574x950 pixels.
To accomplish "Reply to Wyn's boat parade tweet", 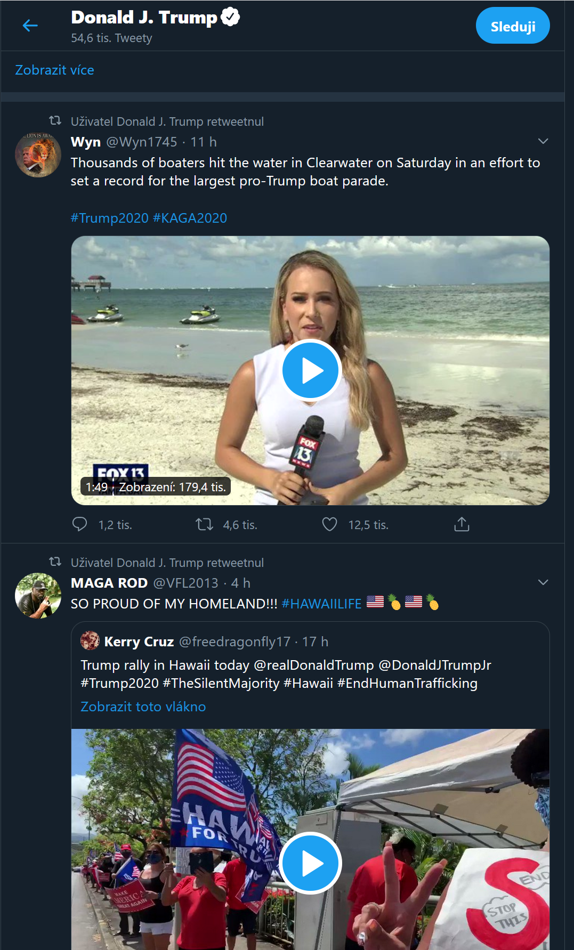I will (x=79, y=524).
